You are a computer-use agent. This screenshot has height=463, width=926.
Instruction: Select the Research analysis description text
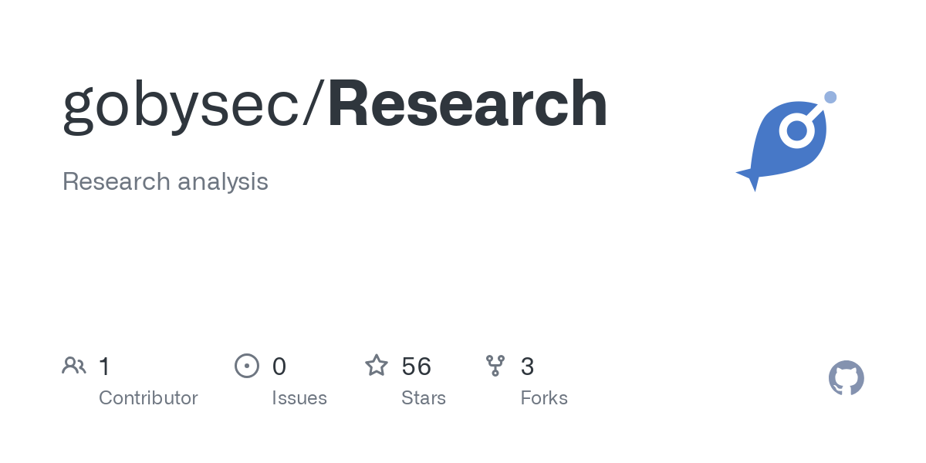165,182
